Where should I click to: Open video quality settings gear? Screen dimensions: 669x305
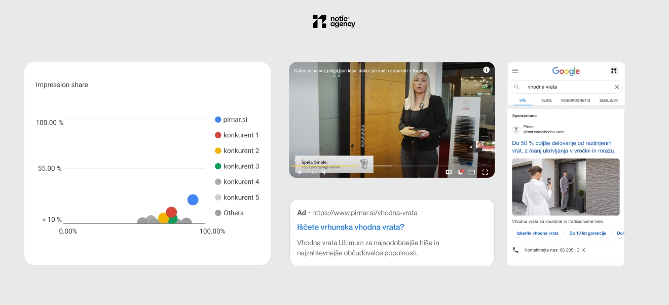[461, 172]
